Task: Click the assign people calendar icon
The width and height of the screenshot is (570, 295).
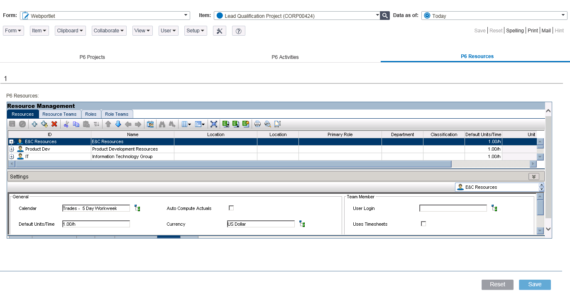Action: coord(150,124)
